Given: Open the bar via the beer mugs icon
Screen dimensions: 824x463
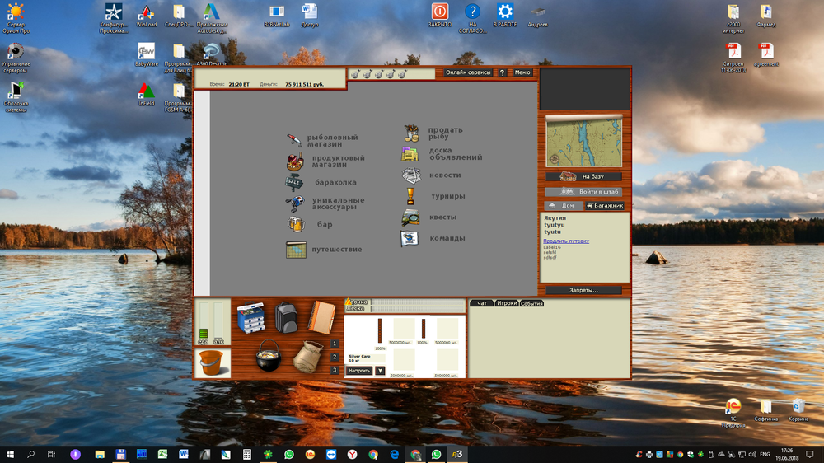Looking at the screenshot, I should (x=295, y=224).
